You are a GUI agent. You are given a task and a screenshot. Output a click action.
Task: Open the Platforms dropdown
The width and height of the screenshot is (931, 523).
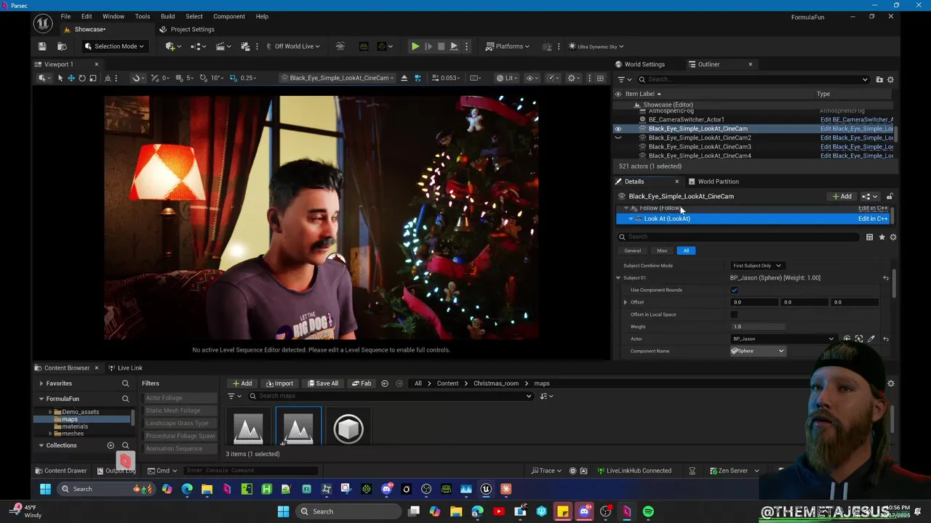tap(509, 46)
